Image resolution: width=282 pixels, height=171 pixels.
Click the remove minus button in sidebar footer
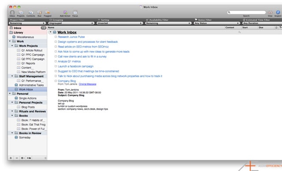point(17,158)
